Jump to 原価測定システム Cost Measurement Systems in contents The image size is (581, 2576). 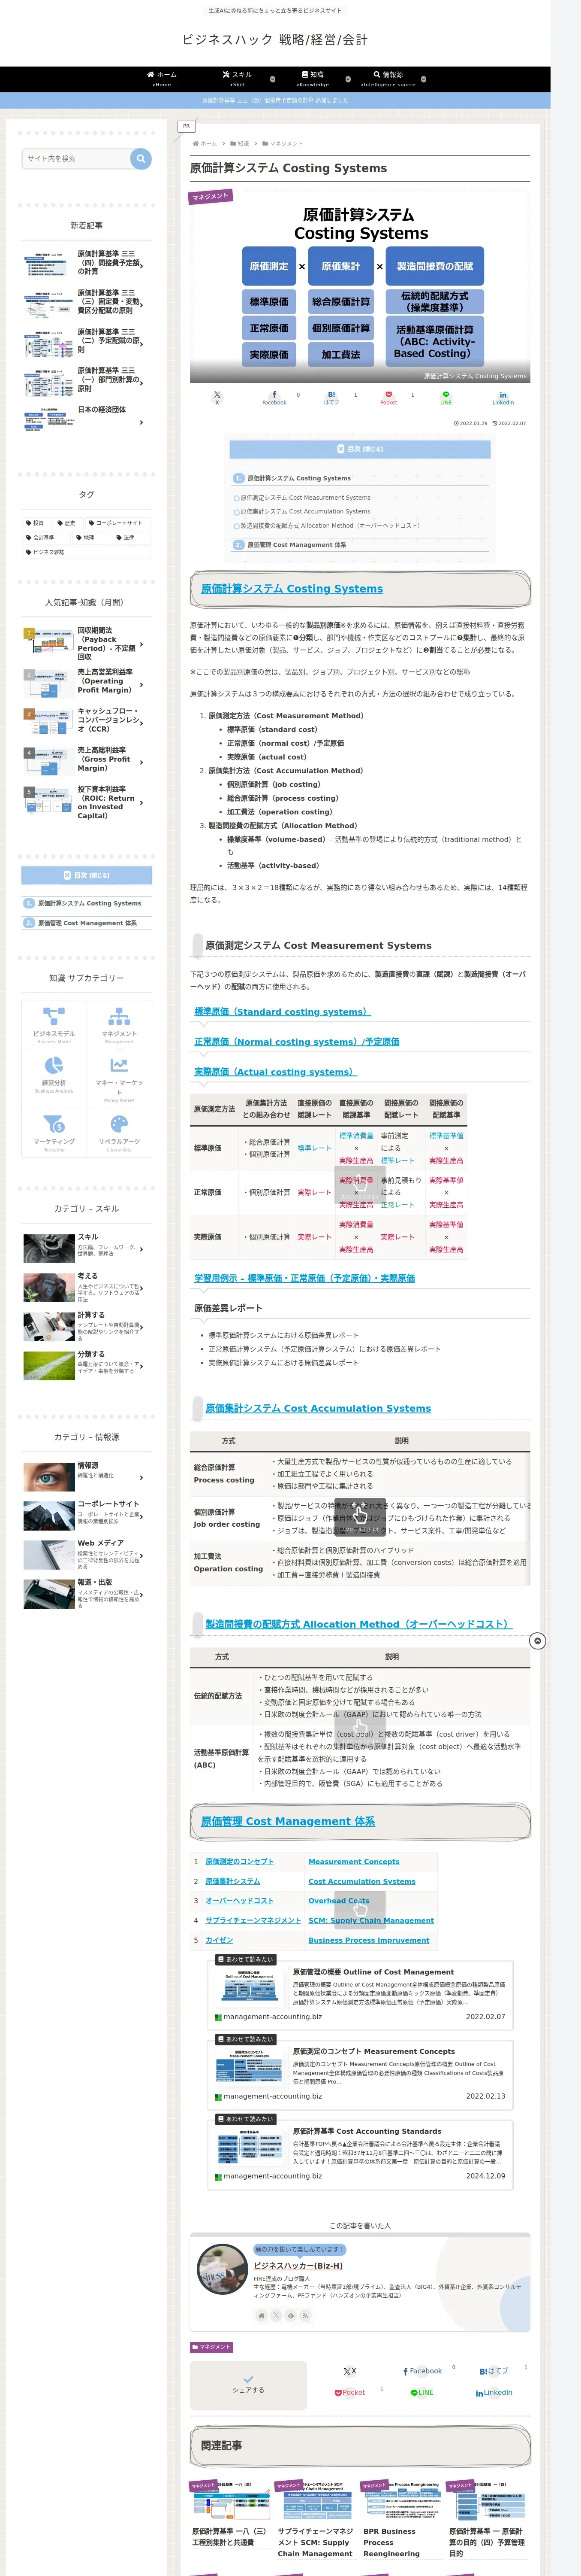tap(305, 497)
